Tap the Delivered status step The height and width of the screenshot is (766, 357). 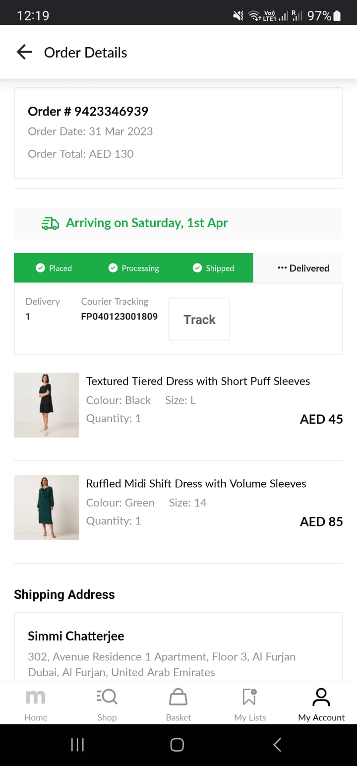click(x=303, y=268)
